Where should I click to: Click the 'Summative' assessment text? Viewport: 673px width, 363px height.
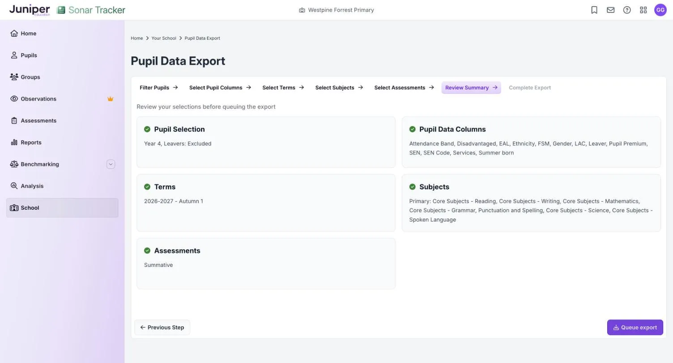(158, 265)
